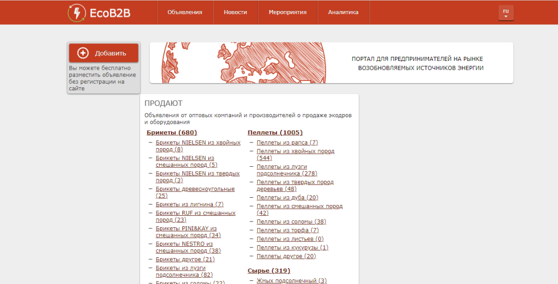Click the Добавить button label

[111, 53]
